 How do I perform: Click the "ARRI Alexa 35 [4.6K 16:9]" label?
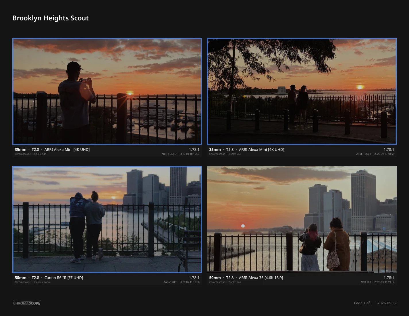[261, 278]
